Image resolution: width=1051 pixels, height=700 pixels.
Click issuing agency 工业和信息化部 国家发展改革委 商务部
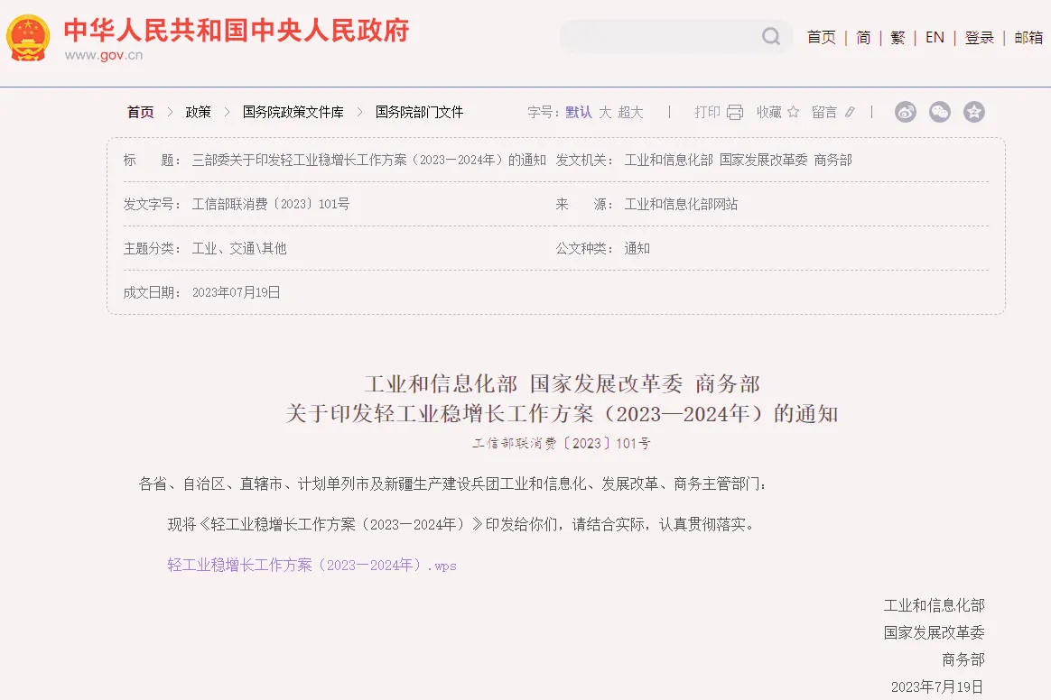(x=738, y=160)
